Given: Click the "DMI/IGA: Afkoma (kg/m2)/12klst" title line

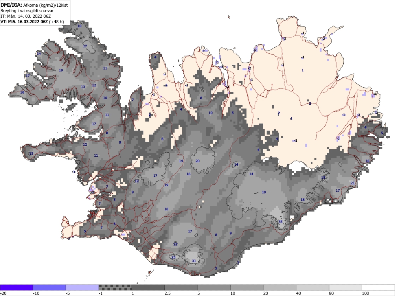Looking at the screenshot, I should (34, 5).
